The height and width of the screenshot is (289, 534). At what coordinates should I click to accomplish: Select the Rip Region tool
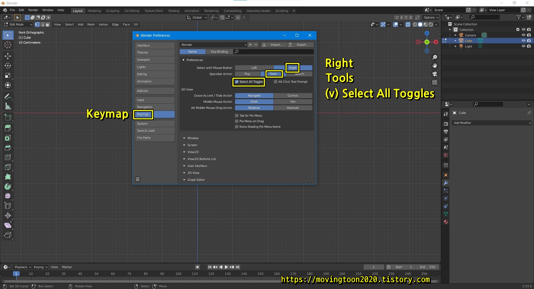(8, 235)
